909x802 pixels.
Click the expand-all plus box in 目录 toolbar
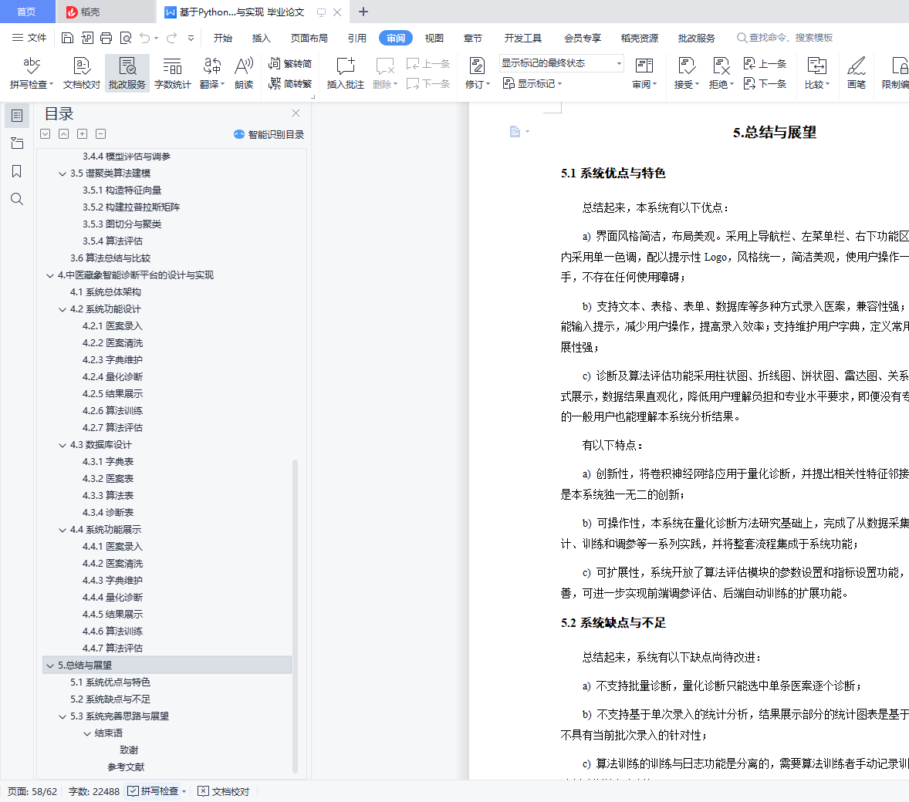83,134
